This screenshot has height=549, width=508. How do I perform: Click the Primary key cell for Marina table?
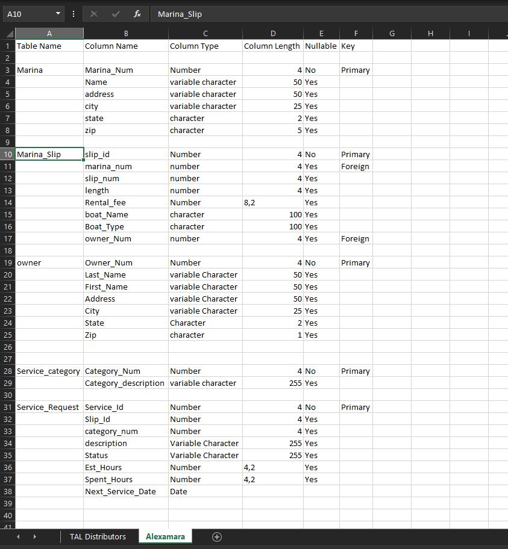(356, 70)
